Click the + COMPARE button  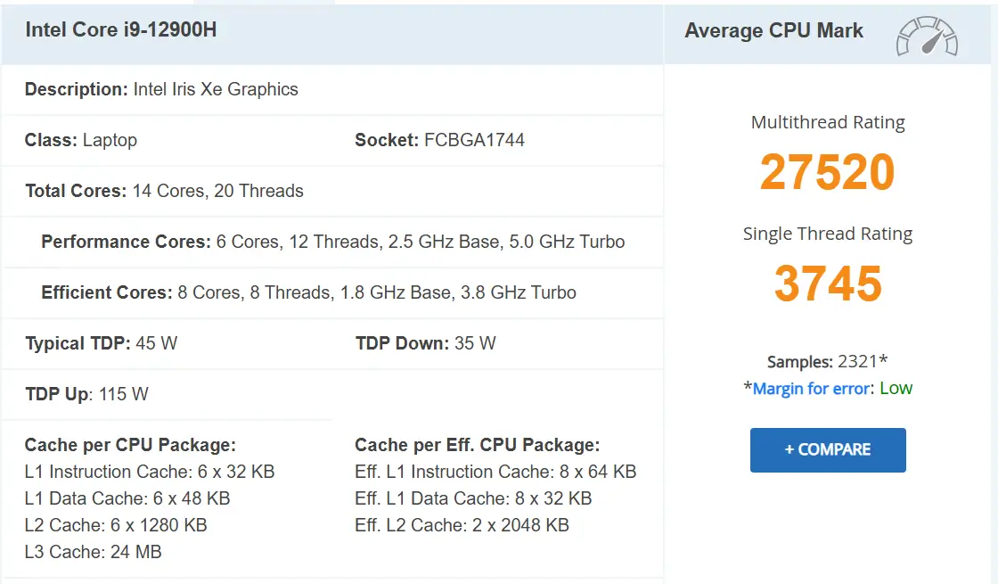828,449
